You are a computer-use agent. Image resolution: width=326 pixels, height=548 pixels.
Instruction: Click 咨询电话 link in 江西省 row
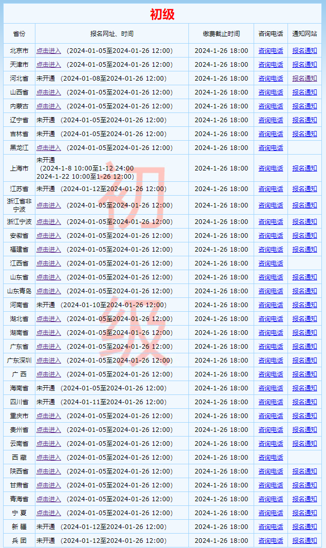pos(271,263)
